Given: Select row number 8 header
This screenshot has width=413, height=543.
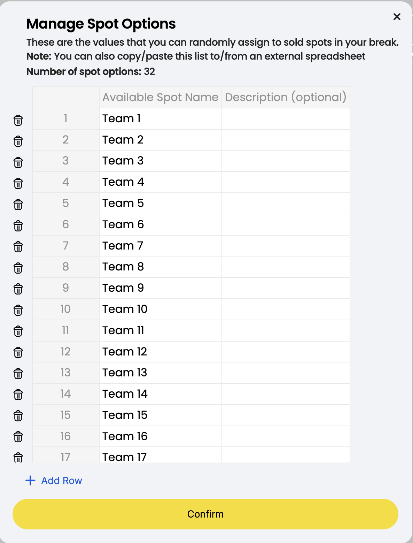Looking at the screenshot, I should click(x=66, y=267).
